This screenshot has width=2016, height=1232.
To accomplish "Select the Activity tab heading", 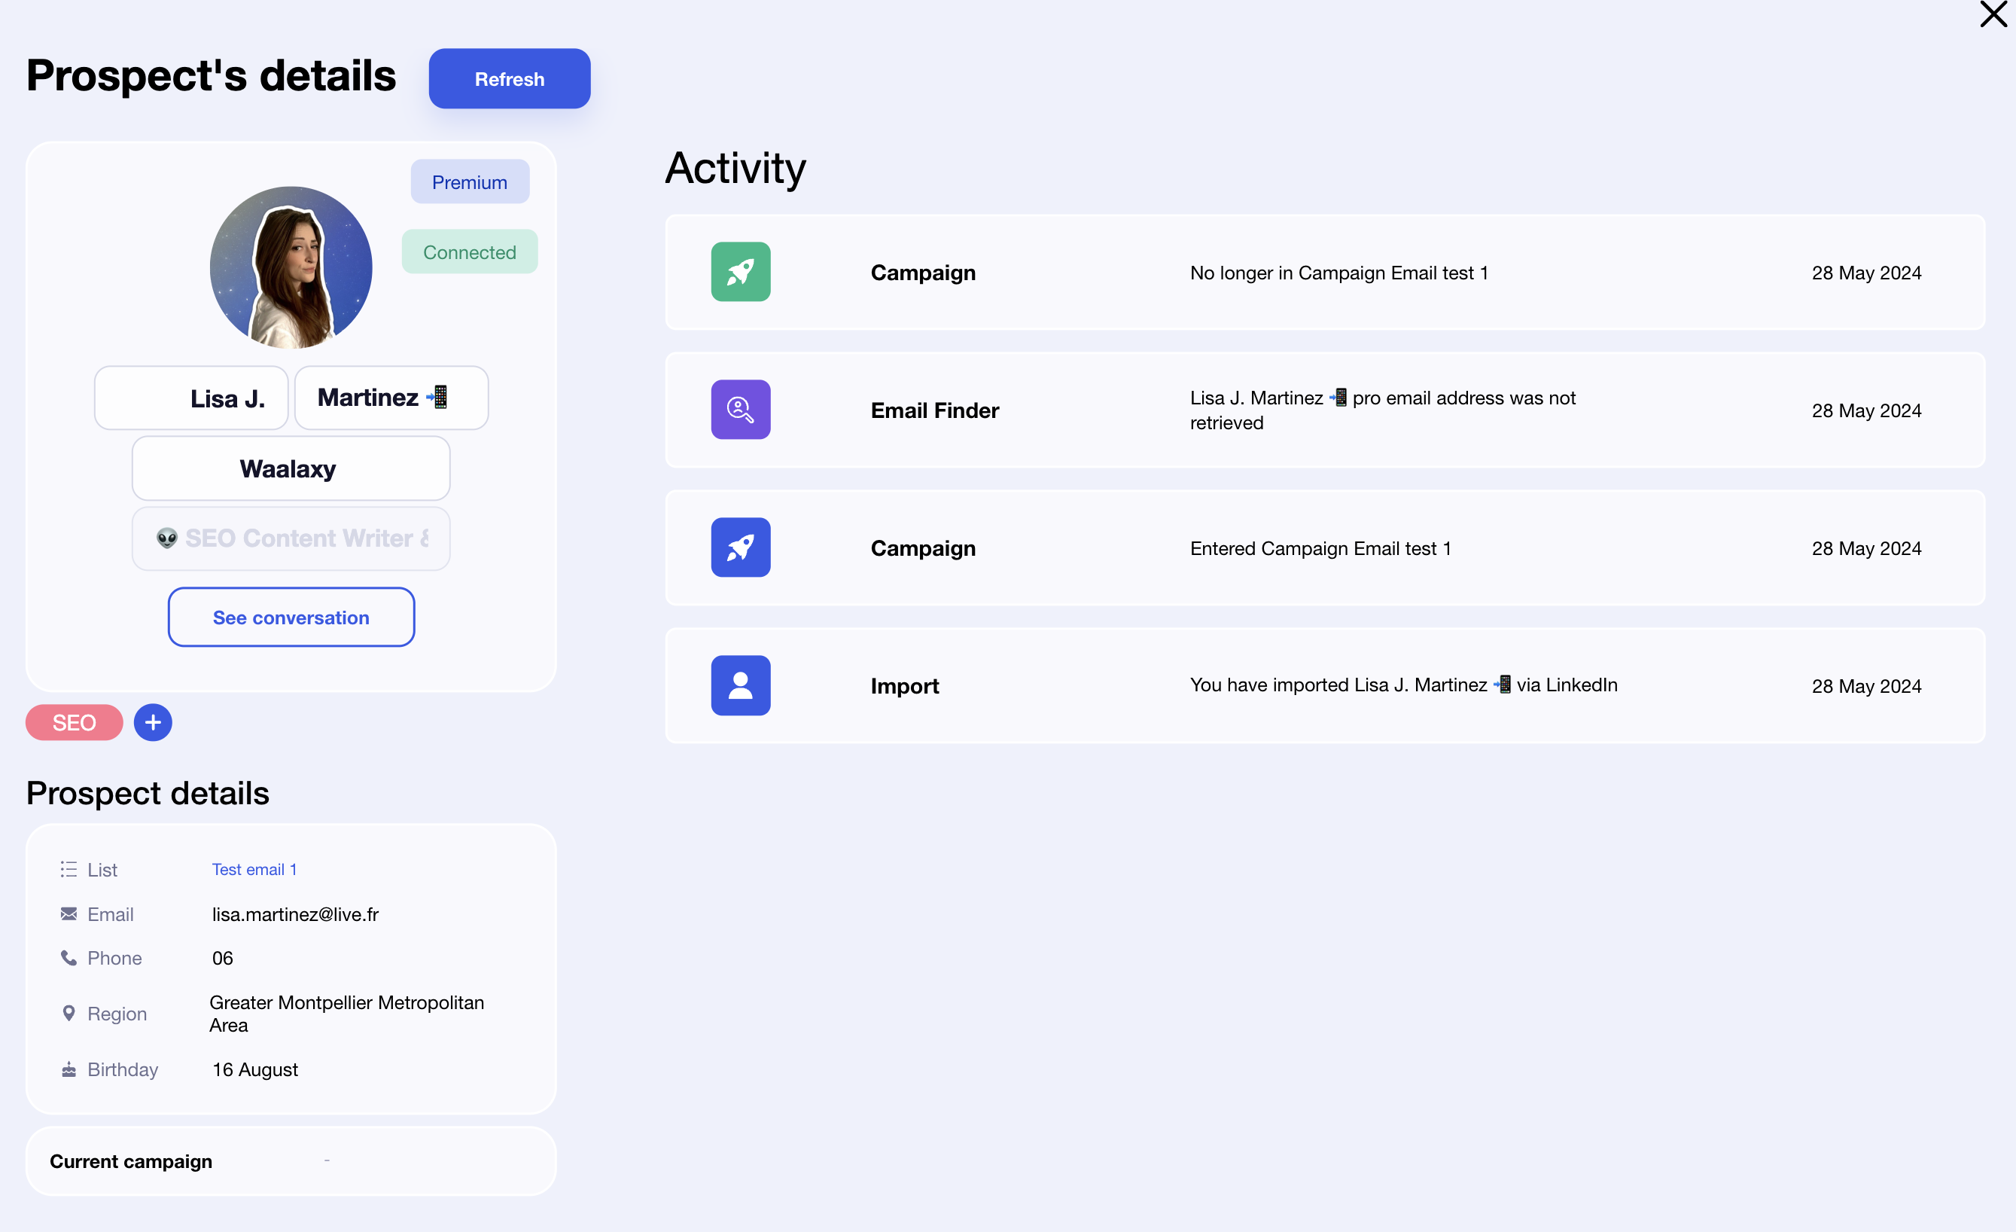I will (x=735, y=166).
